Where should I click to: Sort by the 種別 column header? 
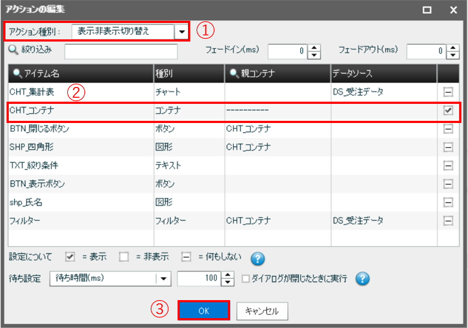(189, 73)
